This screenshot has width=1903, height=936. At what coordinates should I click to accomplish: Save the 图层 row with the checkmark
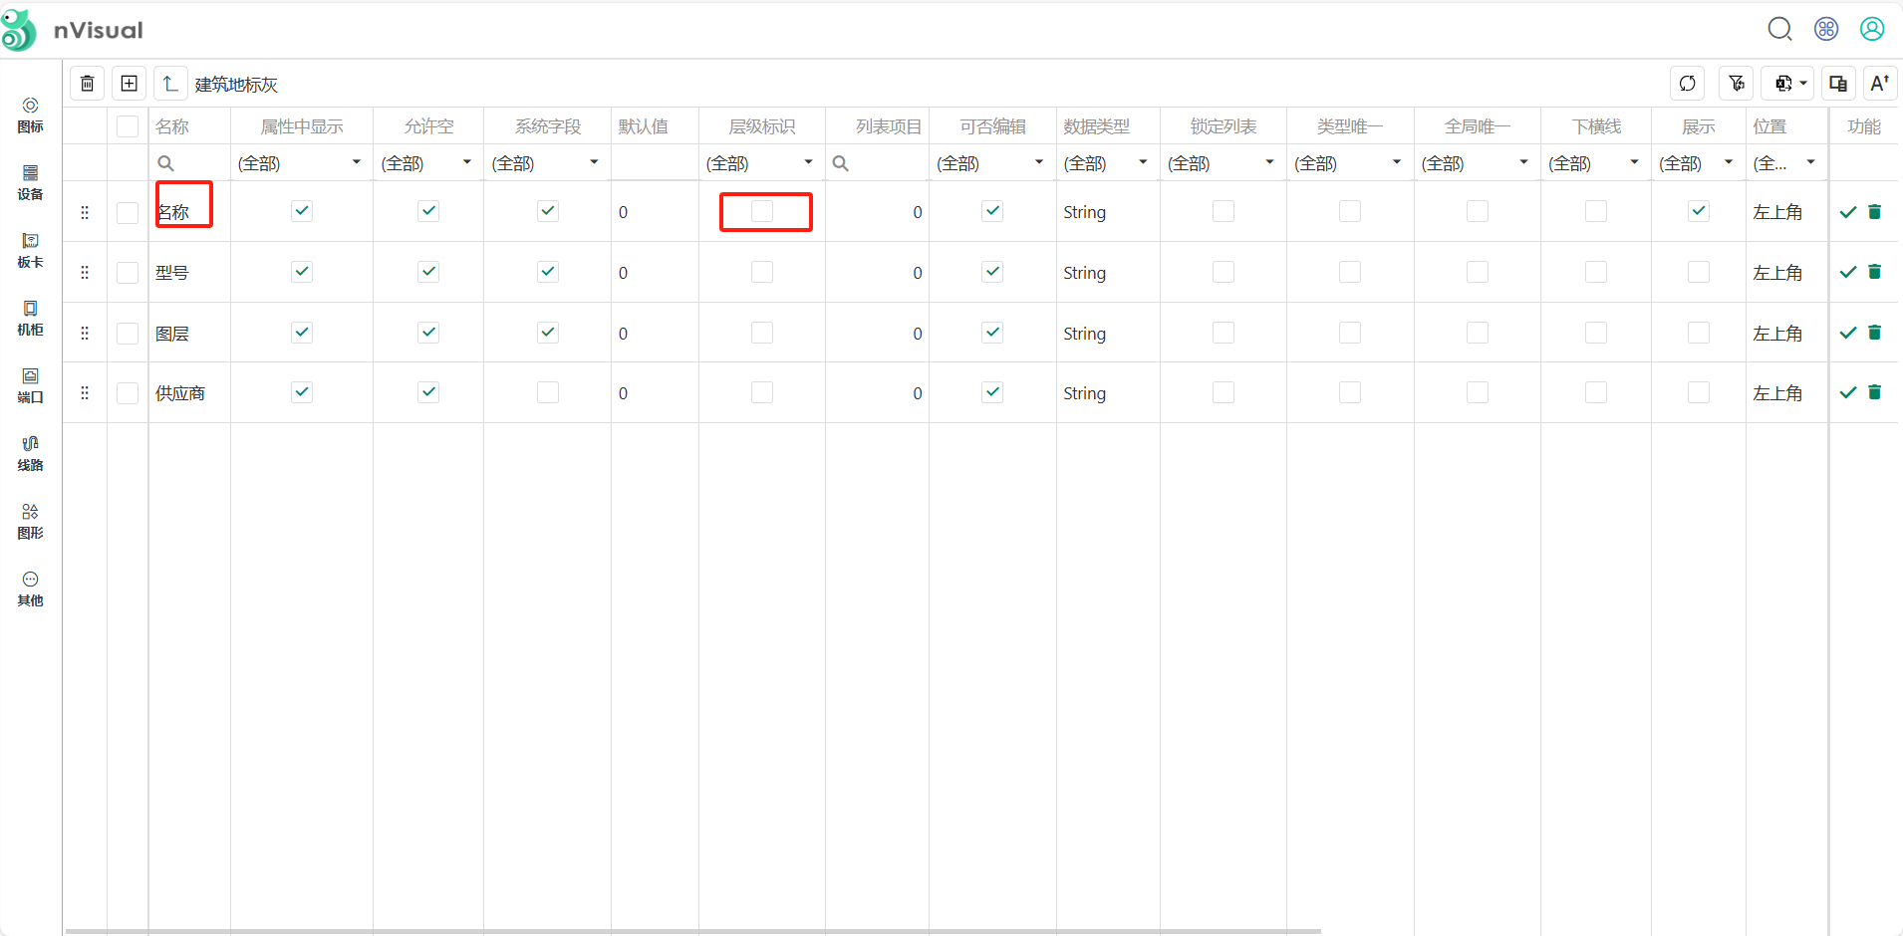(1848, 333)
